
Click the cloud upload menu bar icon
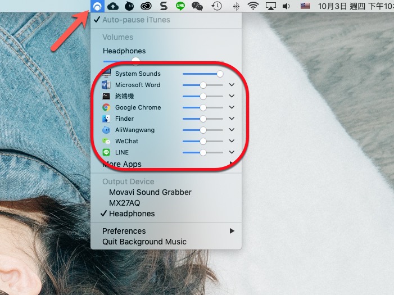113,6
